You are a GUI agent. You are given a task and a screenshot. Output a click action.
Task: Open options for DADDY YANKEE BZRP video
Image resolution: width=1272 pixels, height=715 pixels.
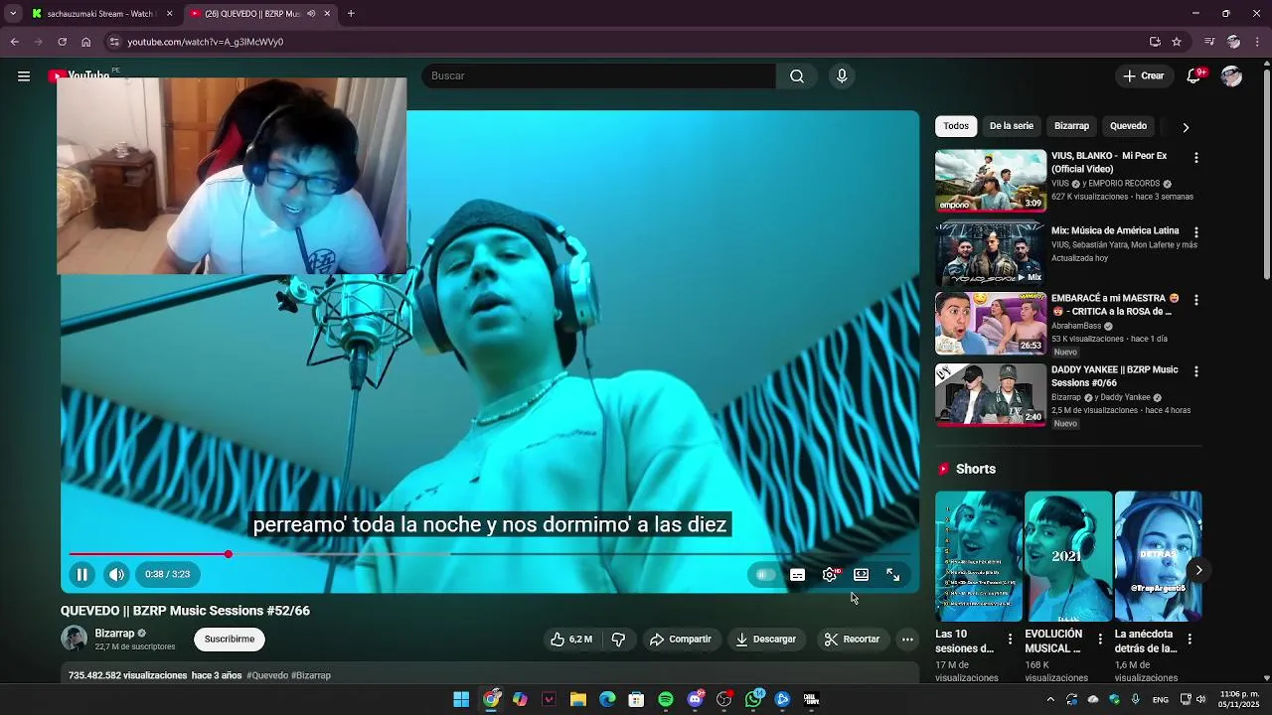pos(1195,371)
